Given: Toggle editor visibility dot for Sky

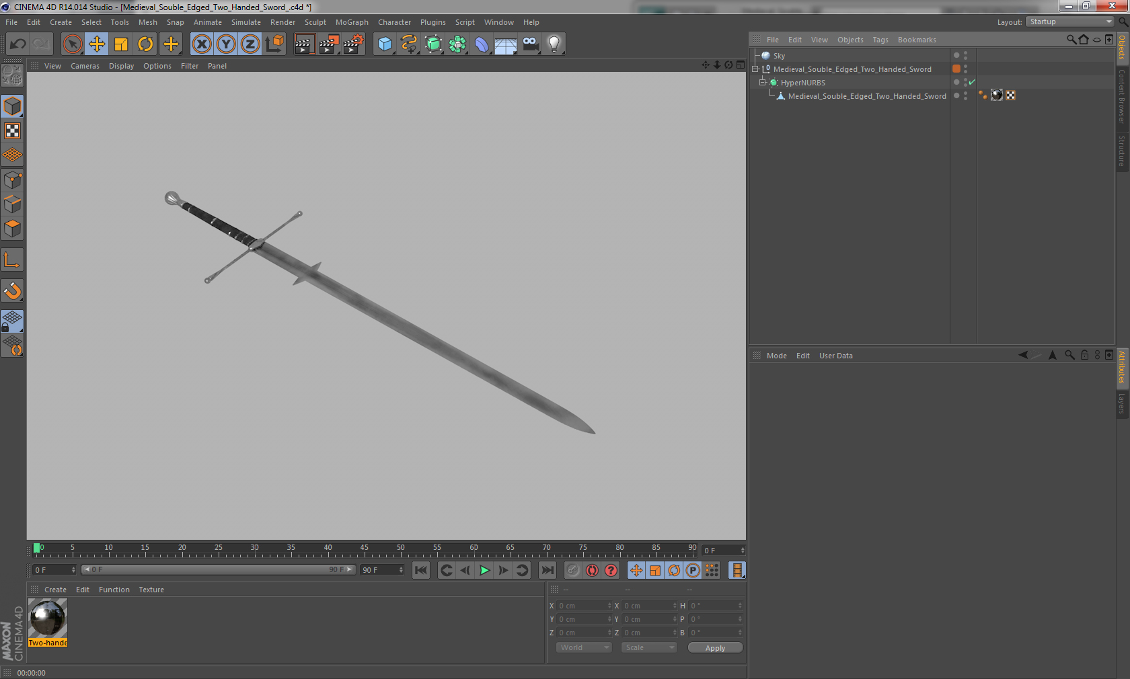Looking at the screenshot, I should [965, 53].
